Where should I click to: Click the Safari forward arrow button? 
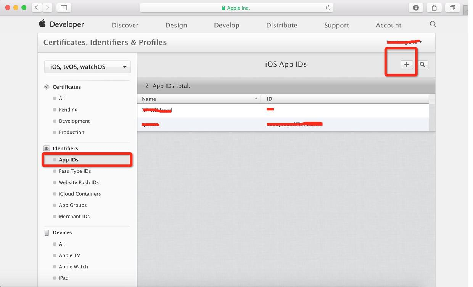[x=47, y=8]
